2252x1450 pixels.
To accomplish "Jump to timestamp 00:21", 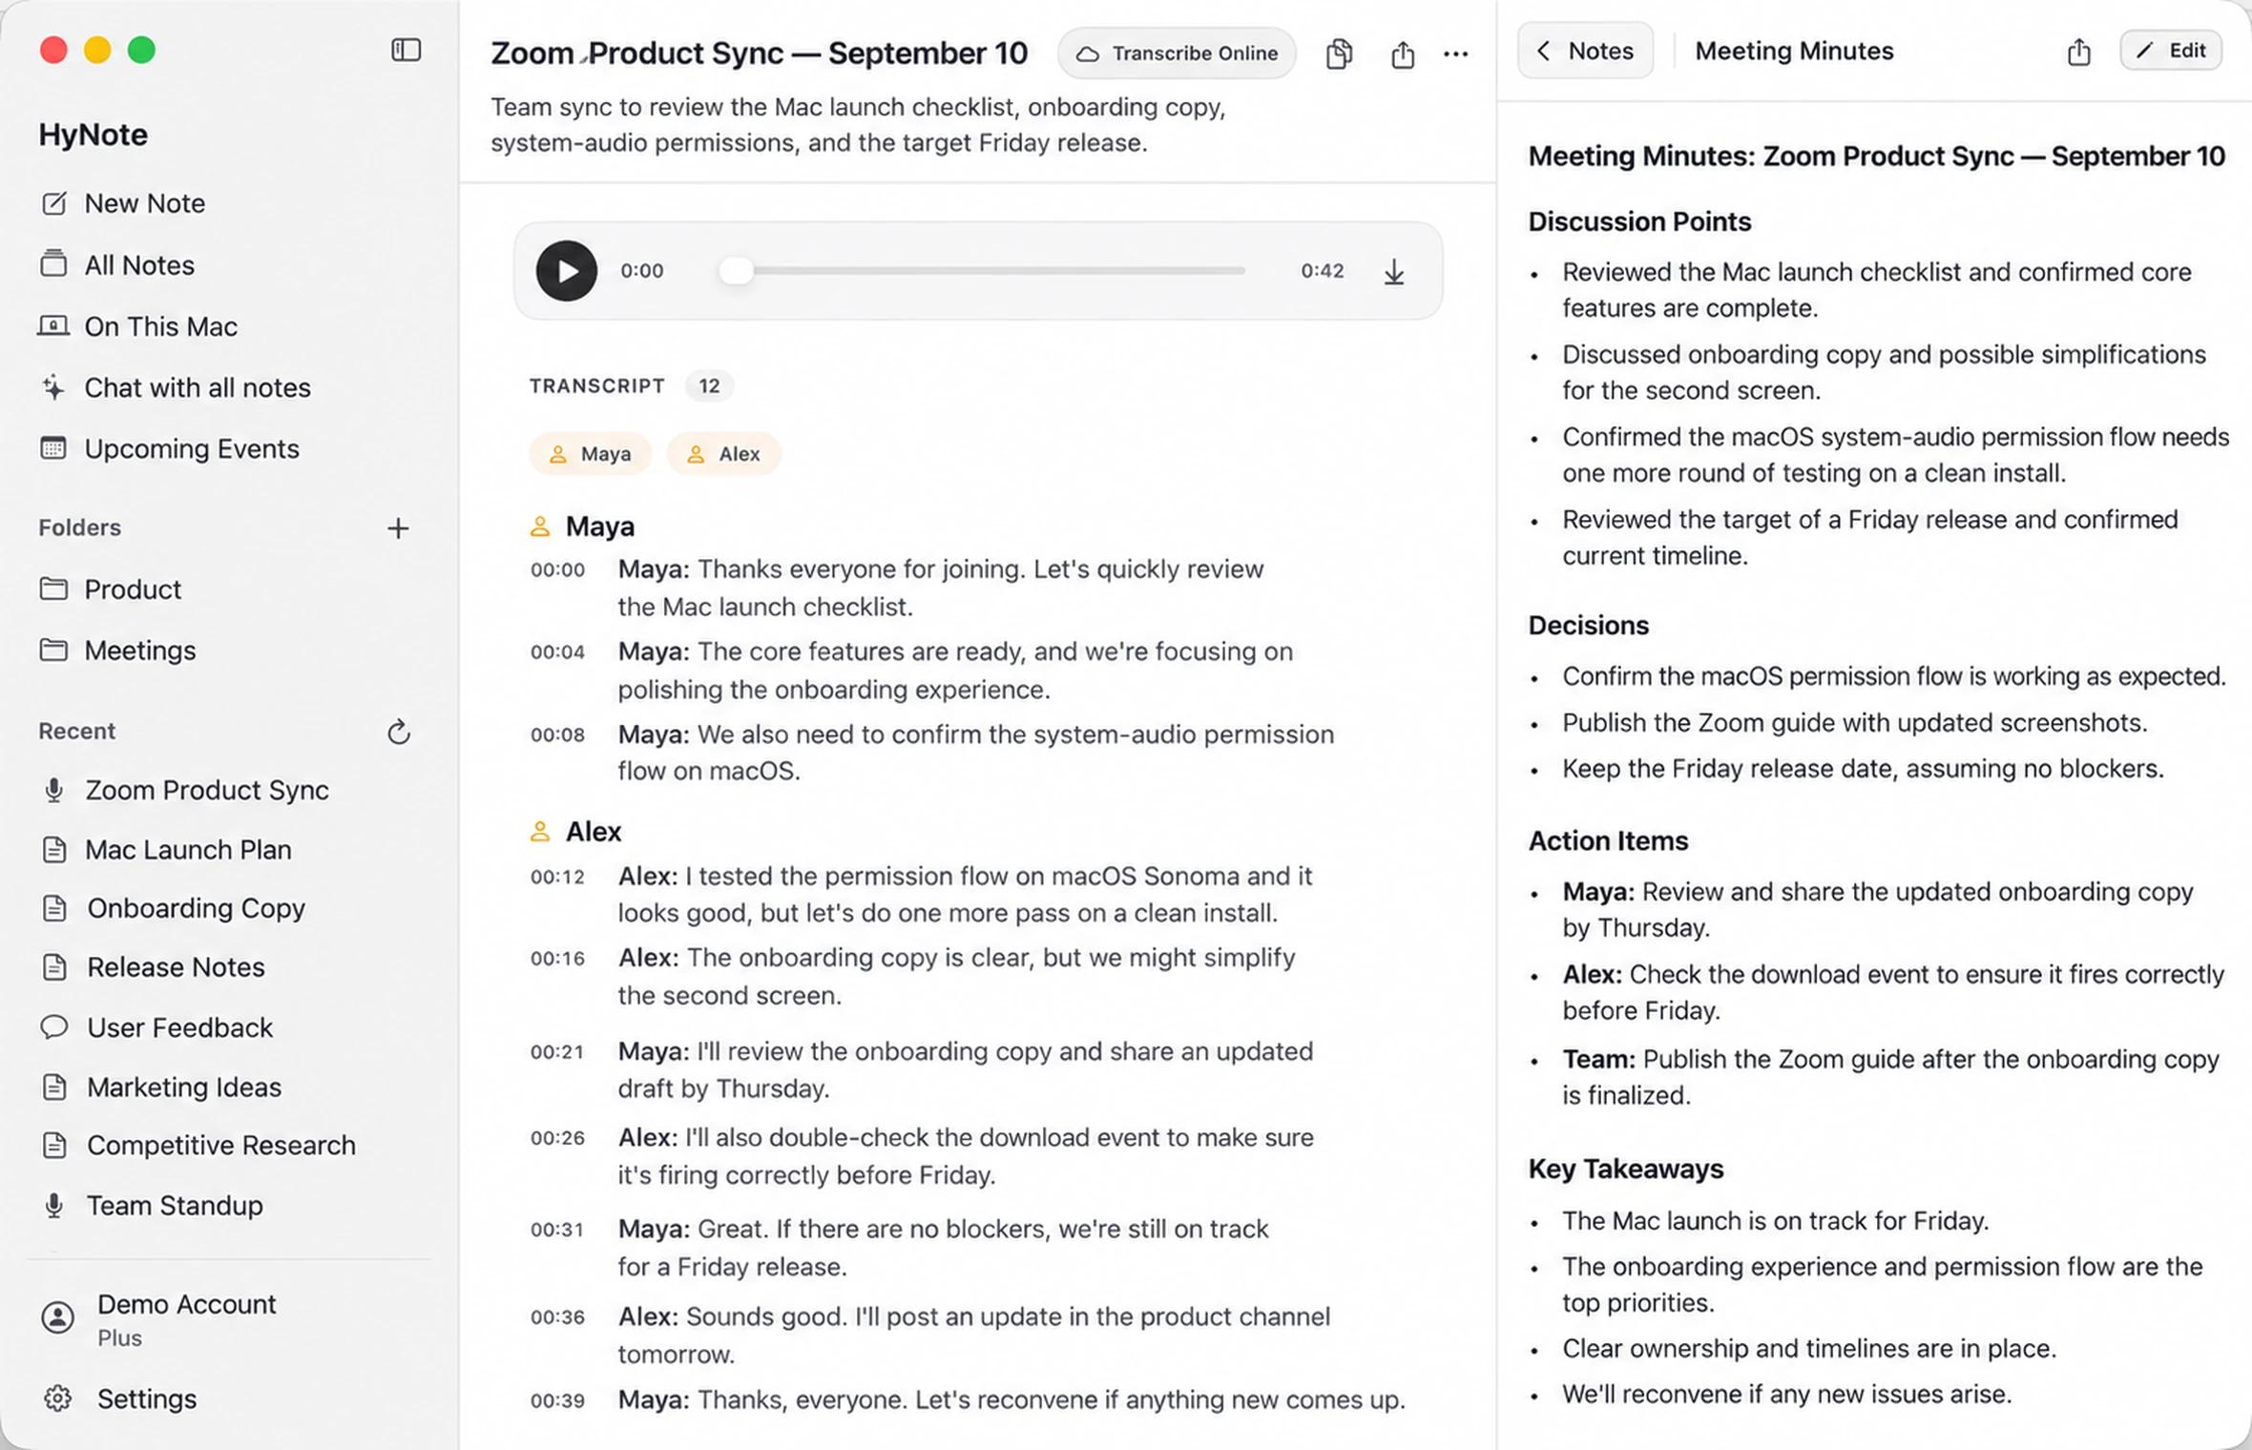I will (558, 1052).
